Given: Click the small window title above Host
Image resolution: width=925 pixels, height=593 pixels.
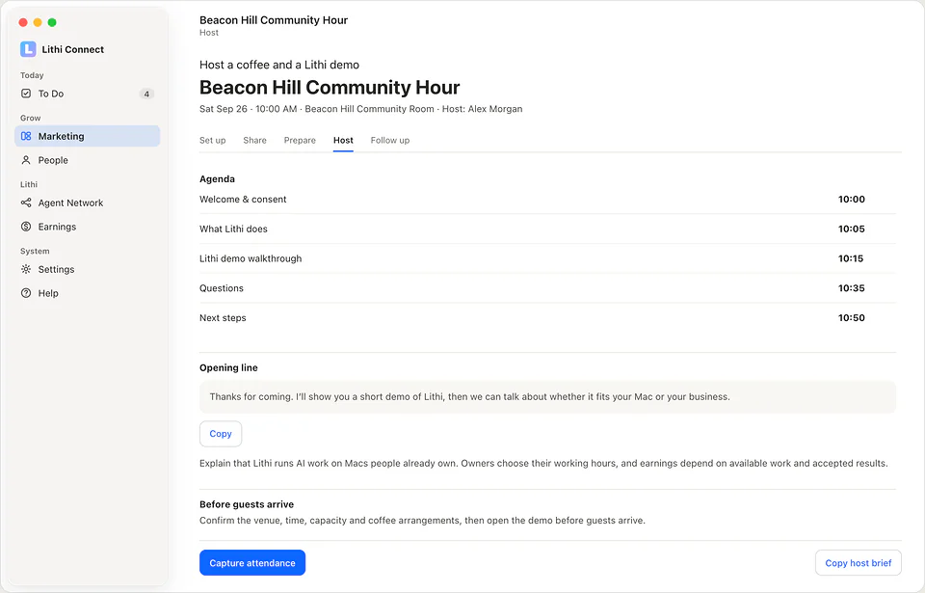Looking at the screenshot, I should pos(274,20).
